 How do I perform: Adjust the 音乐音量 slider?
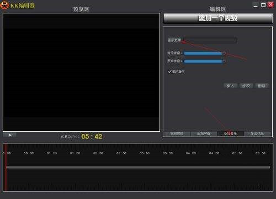205,53
